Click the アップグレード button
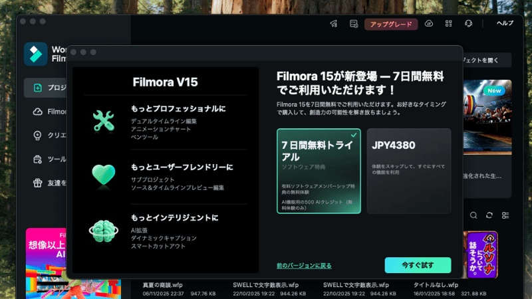532x299 pixels. pyautogui.click(x=391, y=24)
